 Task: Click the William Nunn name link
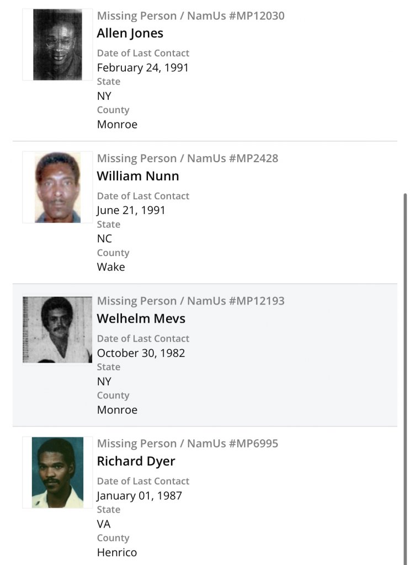(138, 176)
